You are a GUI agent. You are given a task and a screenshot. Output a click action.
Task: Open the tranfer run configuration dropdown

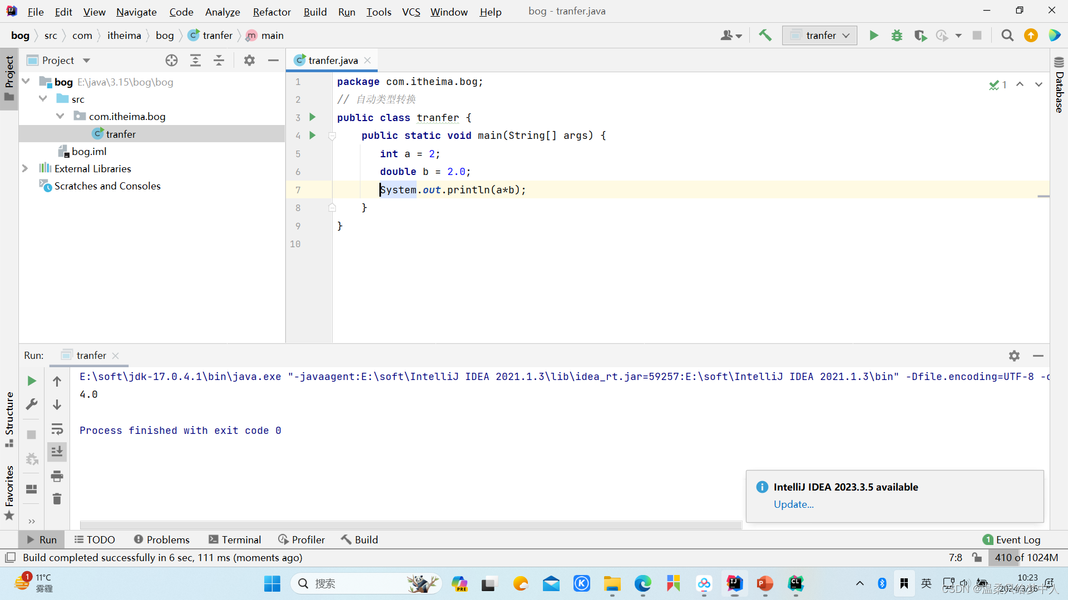(820, 36)
